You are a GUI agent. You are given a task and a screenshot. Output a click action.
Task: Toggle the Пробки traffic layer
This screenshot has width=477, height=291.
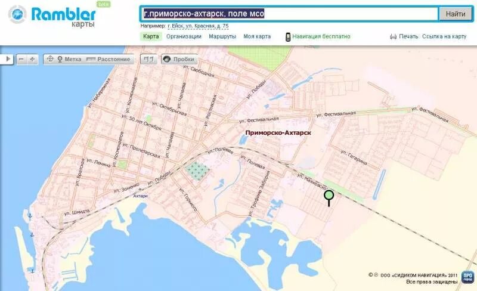point(179,60)
